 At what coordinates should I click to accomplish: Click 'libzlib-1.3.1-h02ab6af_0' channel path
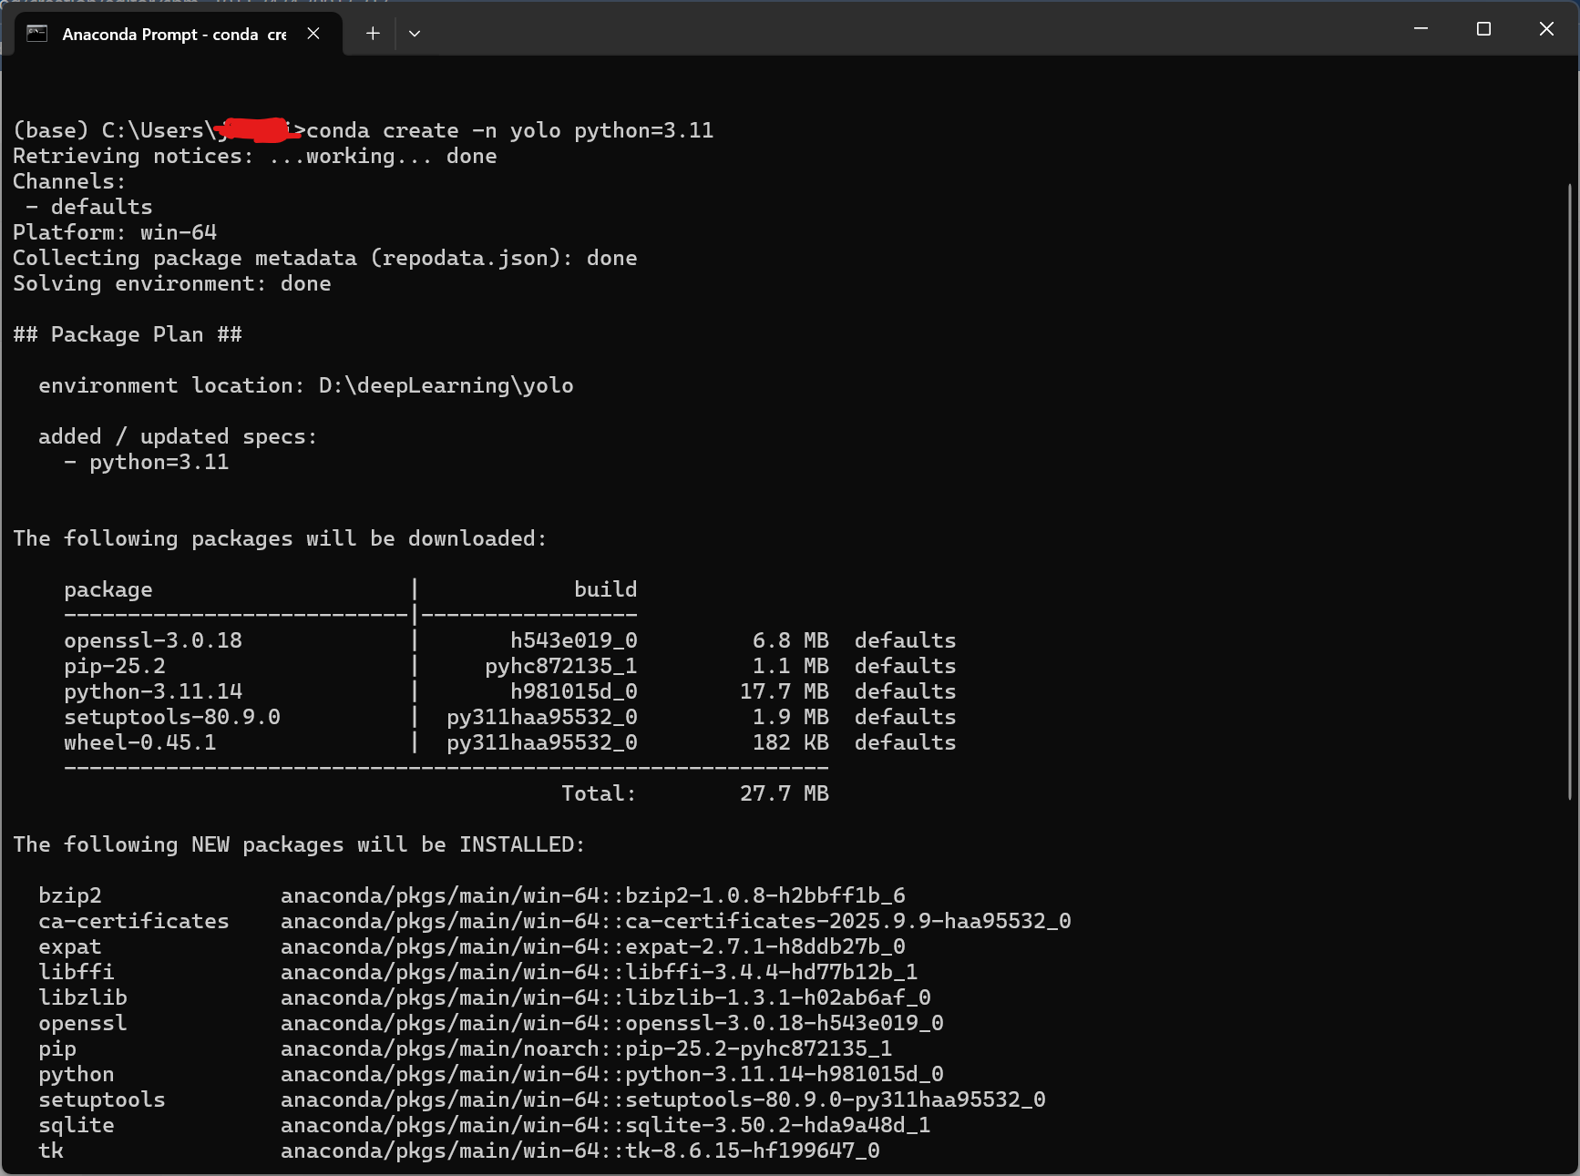(606, 997)
